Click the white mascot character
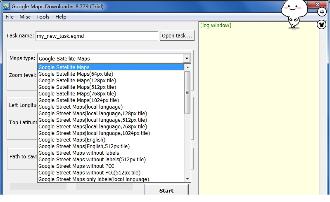330x202 pixels. tap(294, 14)
